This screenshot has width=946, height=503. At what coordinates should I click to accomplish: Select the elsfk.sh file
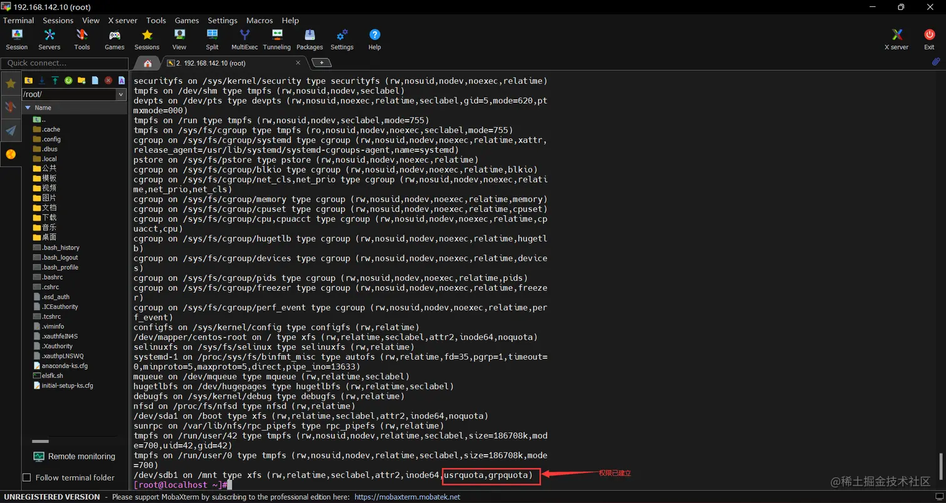click(48, 376)
